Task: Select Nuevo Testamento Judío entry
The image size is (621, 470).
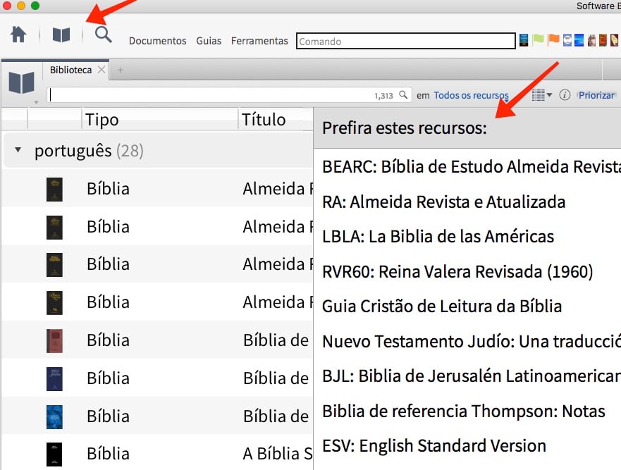Action: click(472, 341)
